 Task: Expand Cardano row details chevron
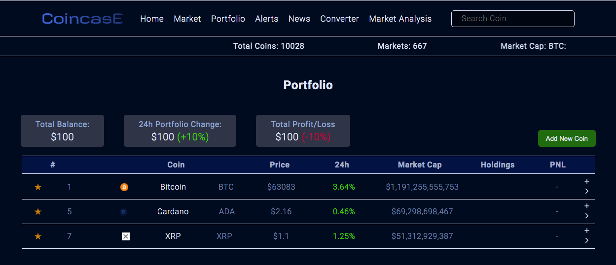pos(587,216)
